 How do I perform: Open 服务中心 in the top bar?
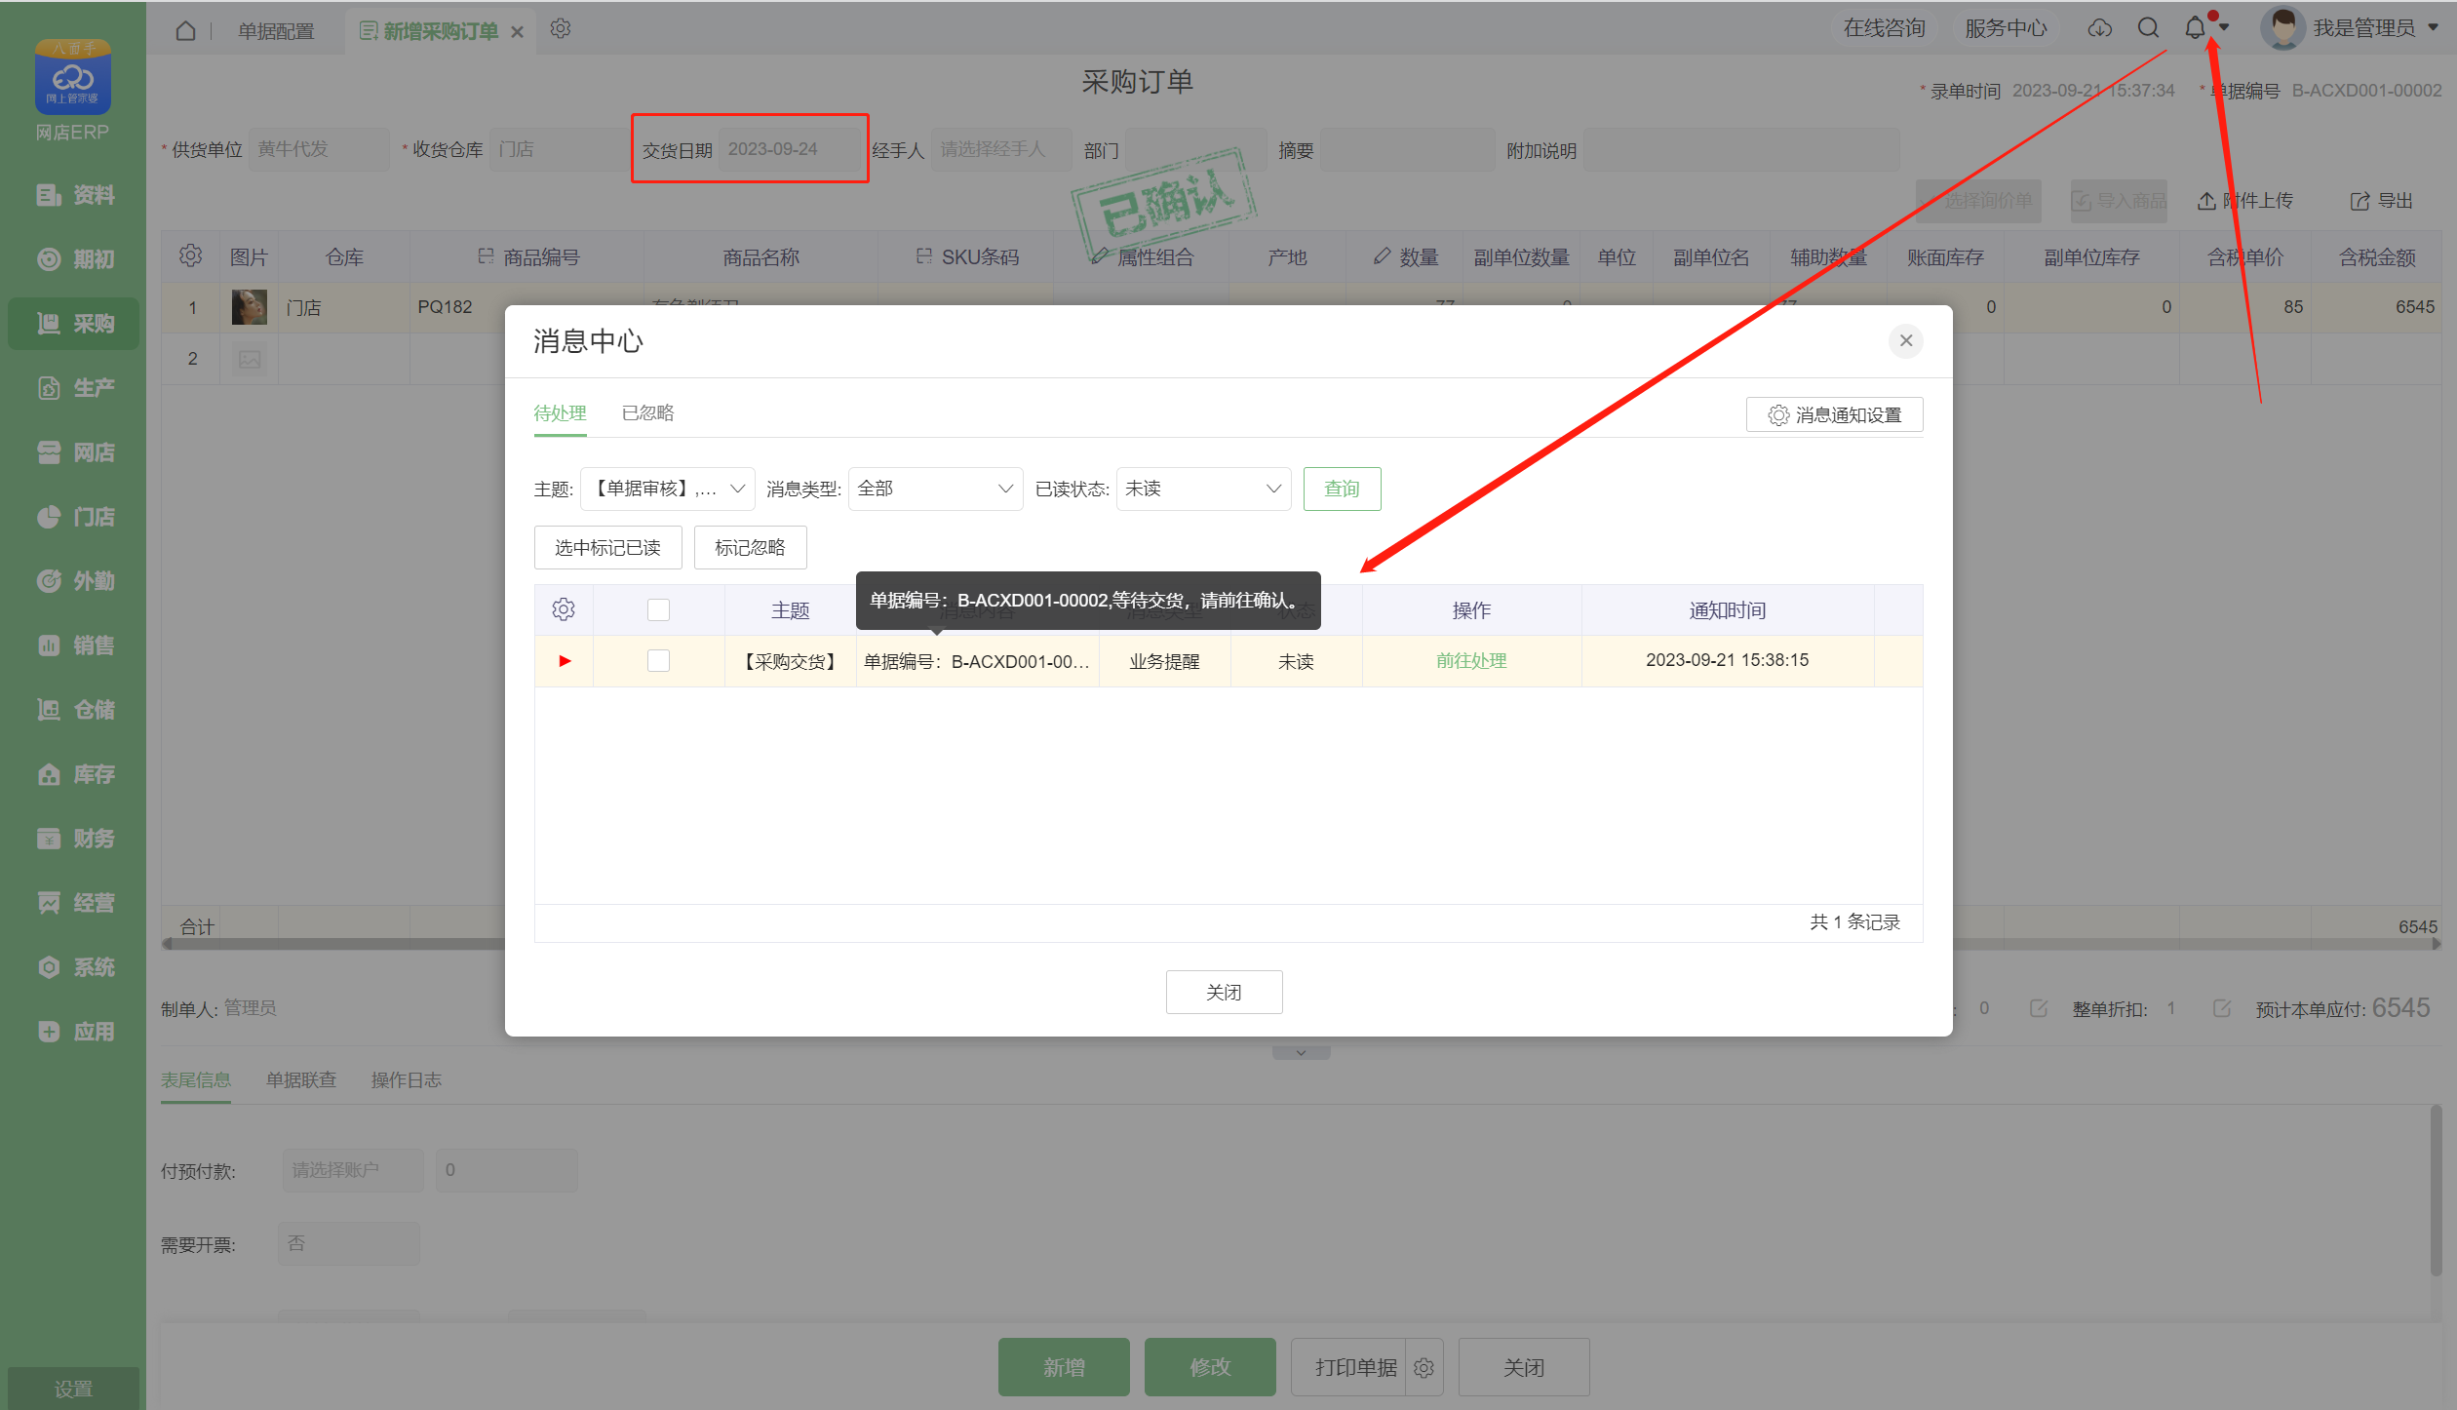point(2006,28)
